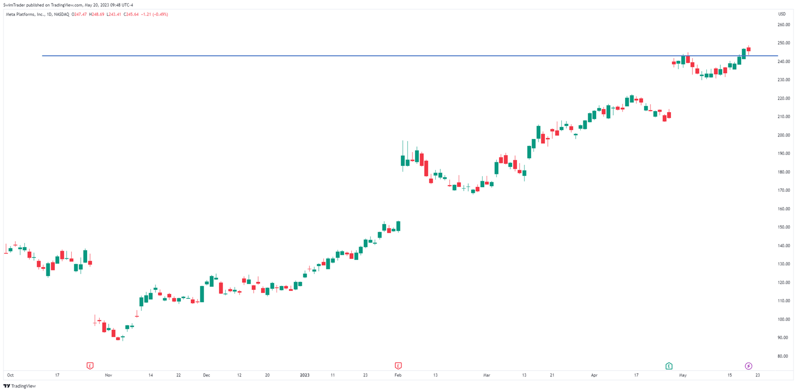Click the low value L243.41

tap(114, 14)
